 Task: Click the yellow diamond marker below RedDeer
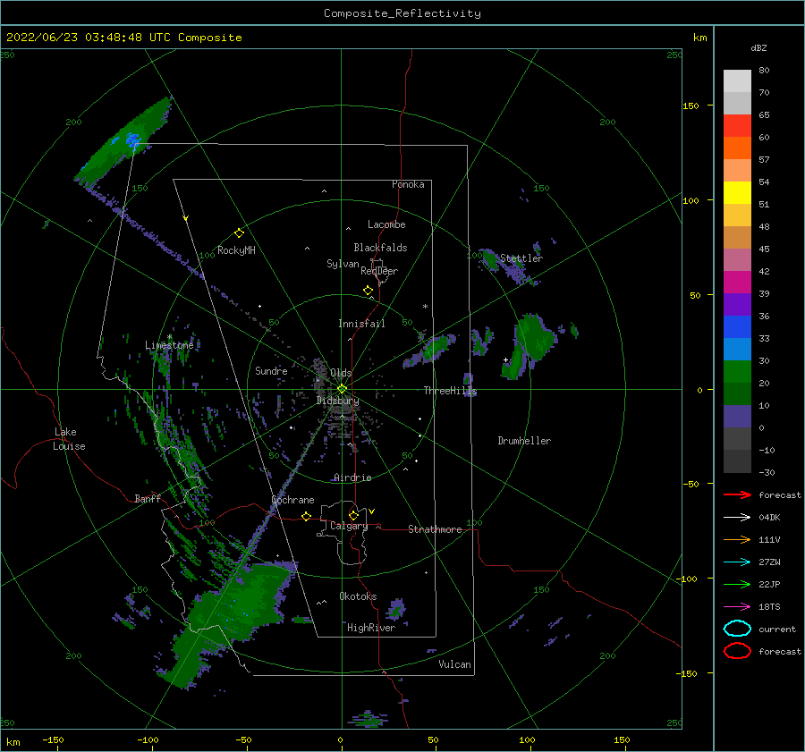[x=368, y=291]
